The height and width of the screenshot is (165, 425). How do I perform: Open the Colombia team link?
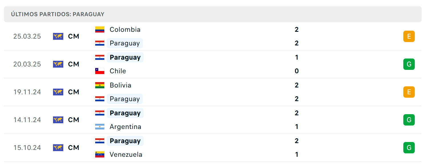point(125,30)
